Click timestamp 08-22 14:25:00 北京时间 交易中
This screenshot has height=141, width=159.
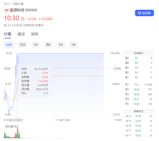click(x=24, y=25)
